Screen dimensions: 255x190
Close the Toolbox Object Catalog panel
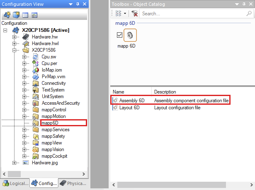[x=251, y=4]
